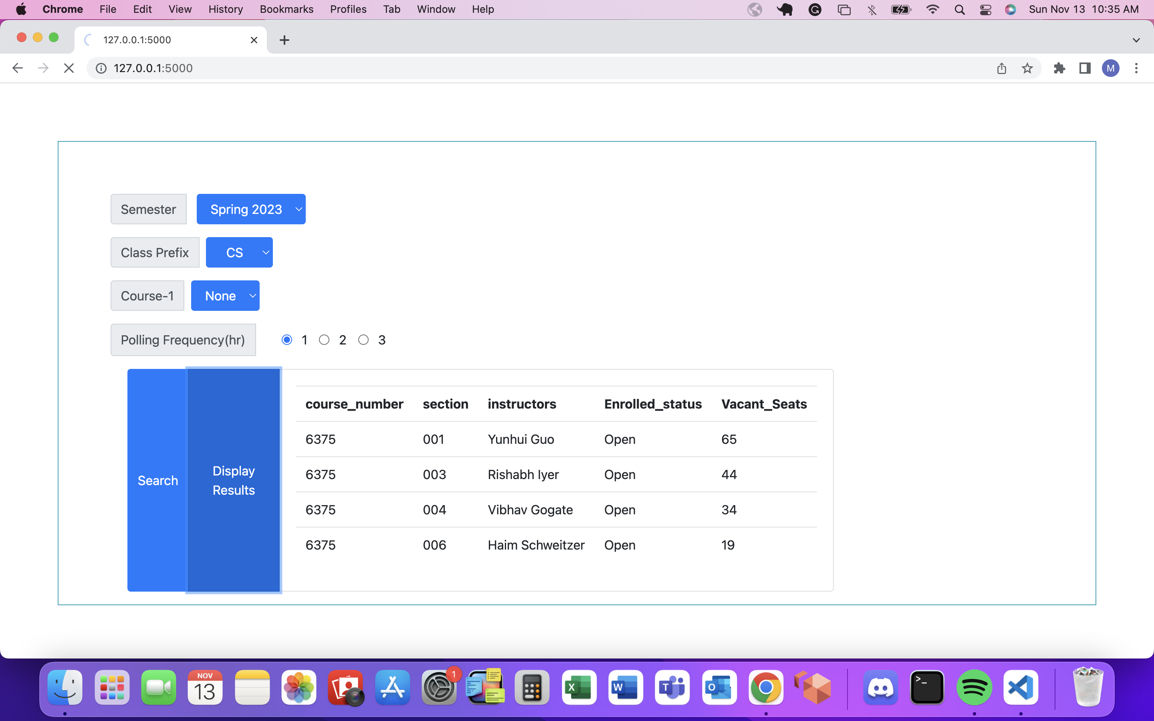The image size is (1154, 721).
Task: Open the Course-1 None dropdown
Action: [225, 296]
